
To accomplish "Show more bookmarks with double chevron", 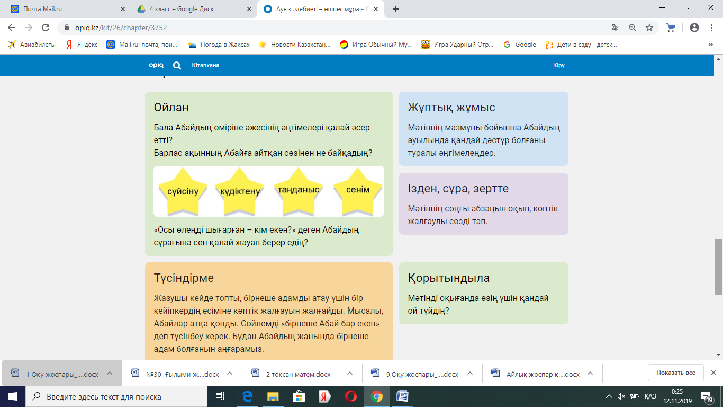I will [710, 45].
